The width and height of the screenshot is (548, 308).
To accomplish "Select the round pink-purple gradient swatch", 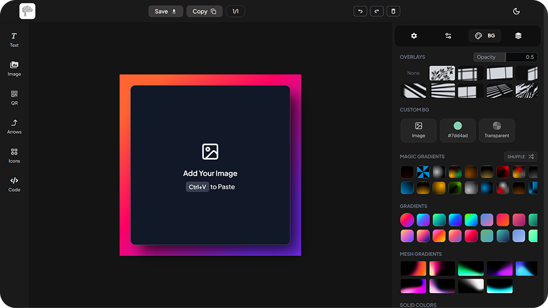I will tap(407, 220).
